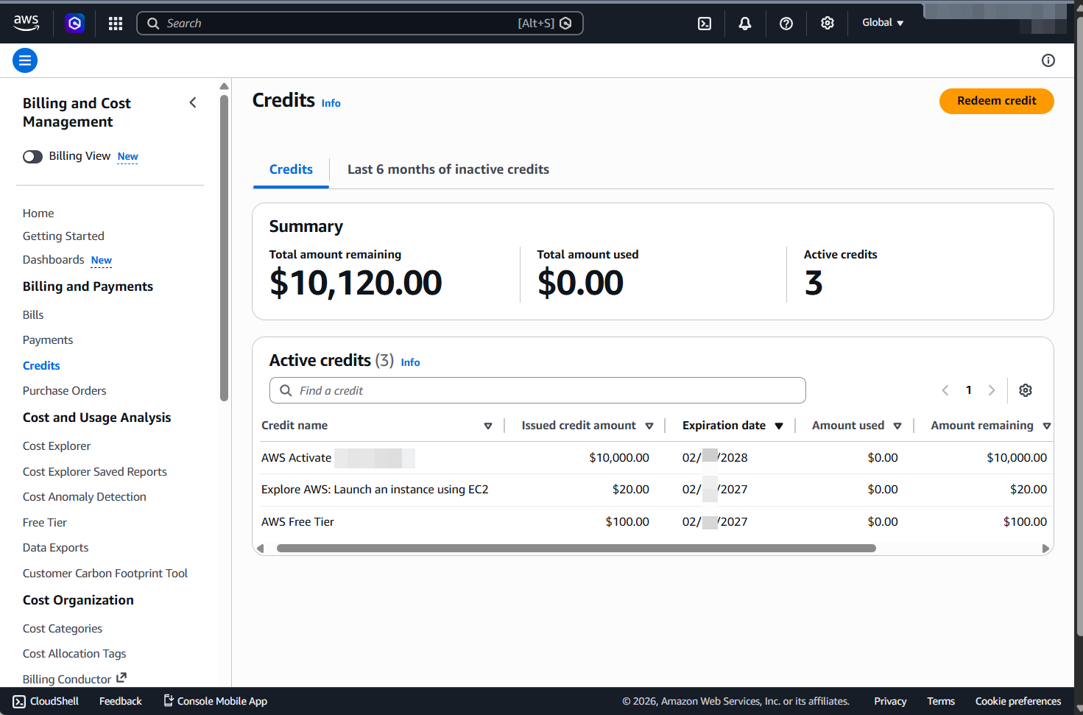The height and width of the screenshot is (715, 1083).
Task: Switch to Last 6 months of inactive credits tab
Action: [448, 169]
